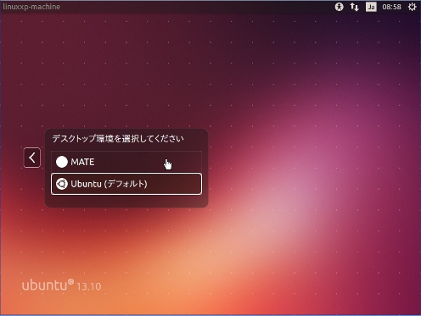Image resolution: width=421 pixels, height=316 pixels.
Task: Select the MATE desktop session
Action: pyautogui.click(x=126, y=162)
